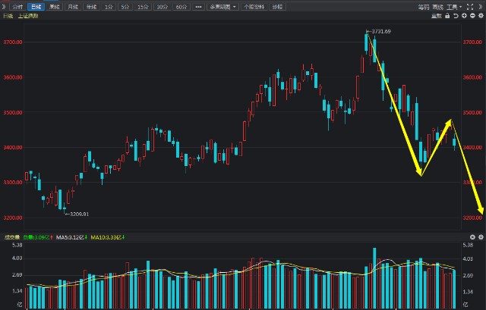Activate the 画线 drawing tool
This screenshot has height=310, width=486.
point(437,7)
